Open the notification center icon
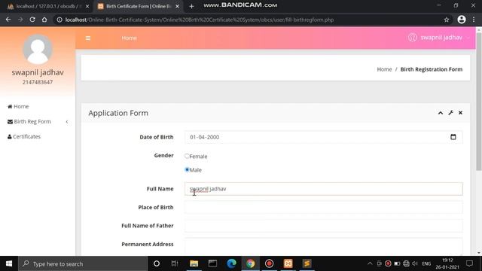This screenshot has height=271, width=482. [x=469, y=263]
